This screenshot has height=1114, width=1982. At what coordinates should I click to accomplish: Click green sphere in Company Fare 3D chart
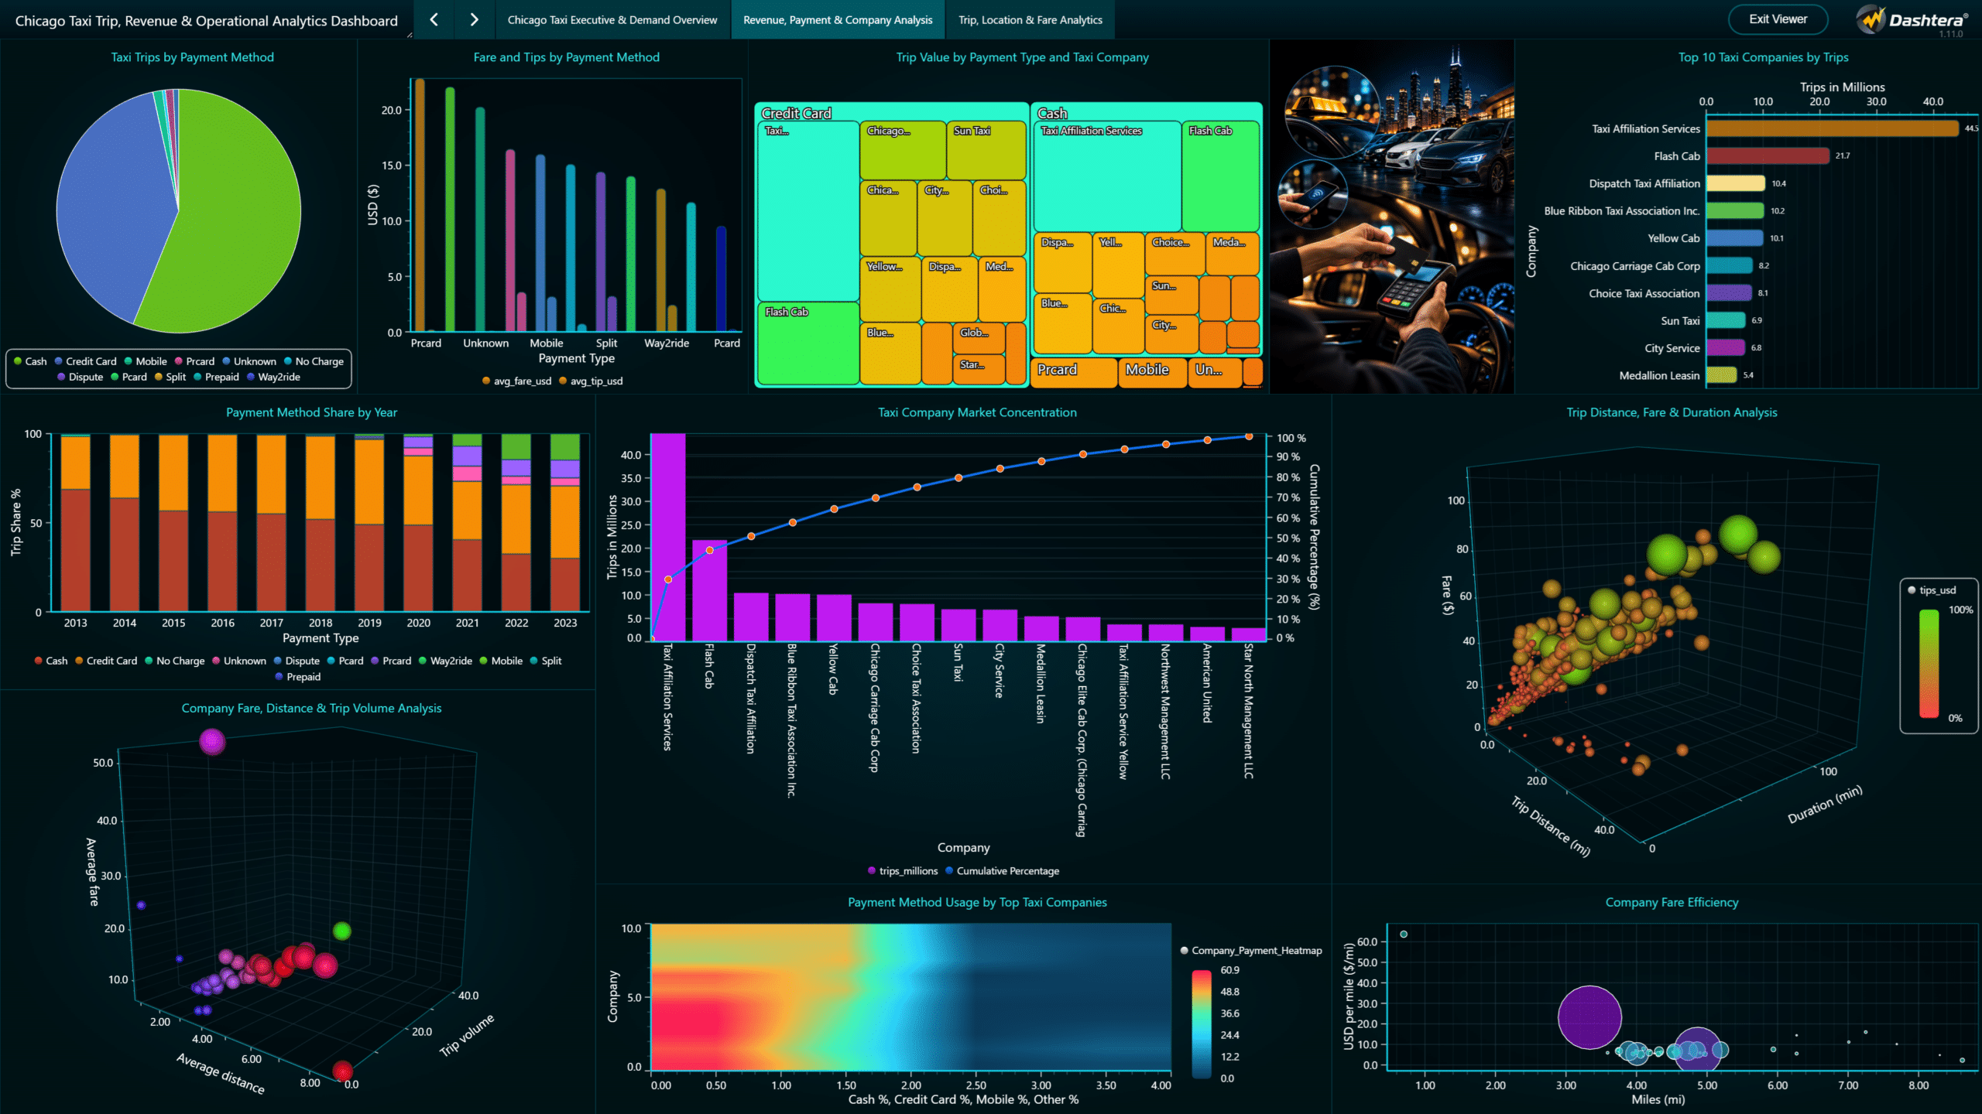(x=341, y=931)
